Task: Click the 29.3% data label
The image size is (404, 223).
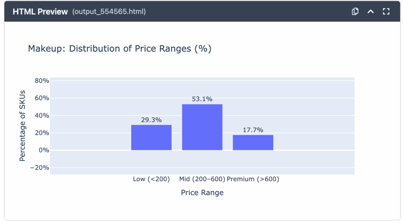Action: coord(151,120)
